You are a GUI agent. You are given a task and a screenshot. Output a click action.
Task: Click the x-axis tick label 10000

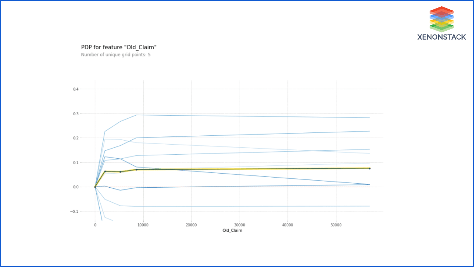point(143,225)
